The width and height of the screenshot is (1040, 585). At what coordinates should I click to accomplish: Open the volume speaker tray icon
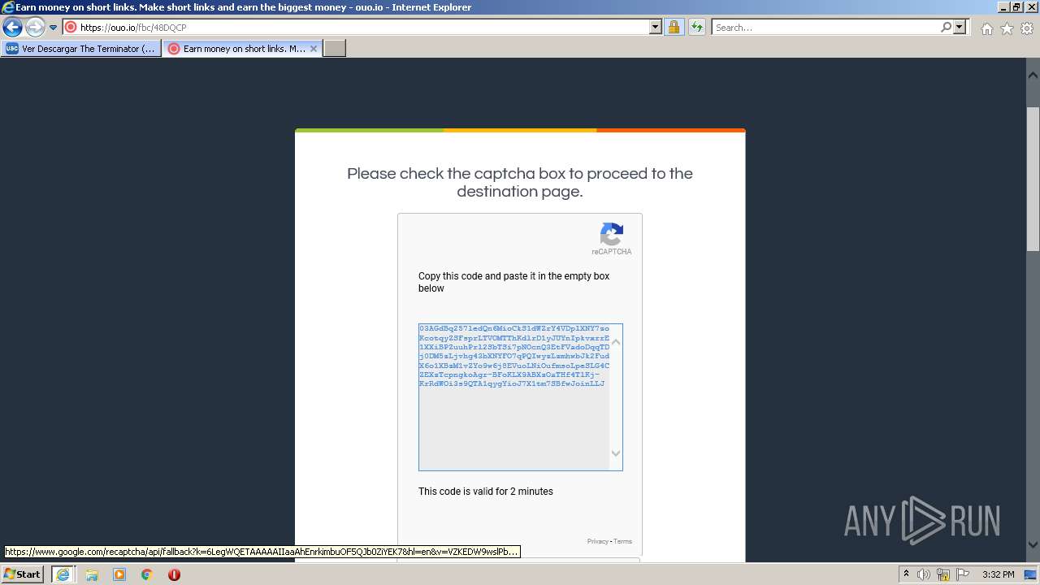click(x=924, y=574)
